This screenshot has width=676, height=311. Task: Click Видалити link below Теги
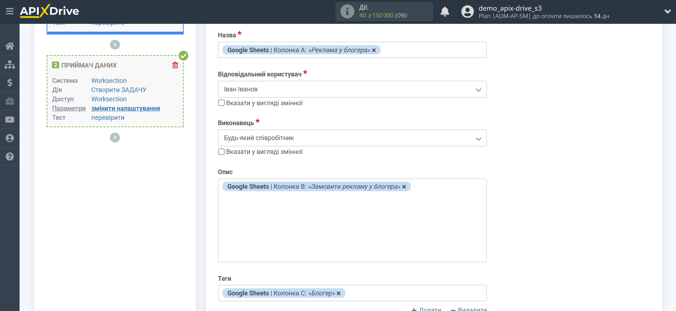[468, 309]
